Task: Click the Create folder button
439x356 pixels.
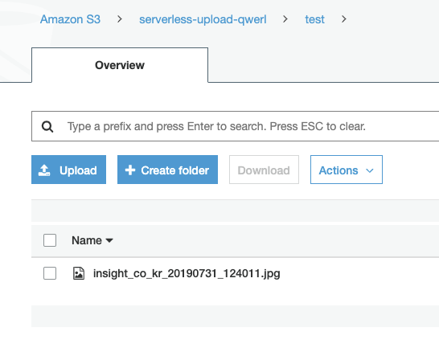Action: pos(167,170)
